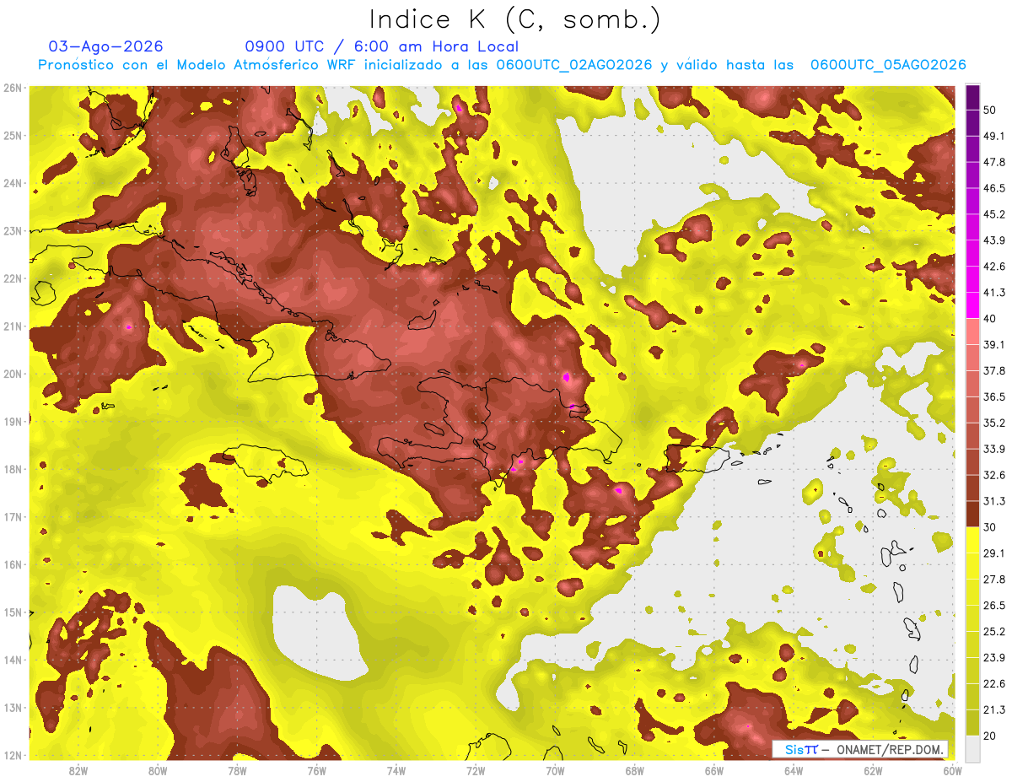1012x782 pixels.
Task: Click the '30' color scale label
Action: point(991,527)
